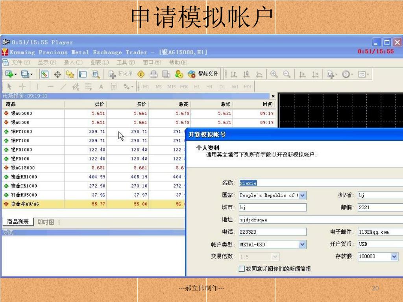The image size is (403, 302).
Task: Toggle 智能交易 expert advisors button
Action: click(x=203, y=74)
